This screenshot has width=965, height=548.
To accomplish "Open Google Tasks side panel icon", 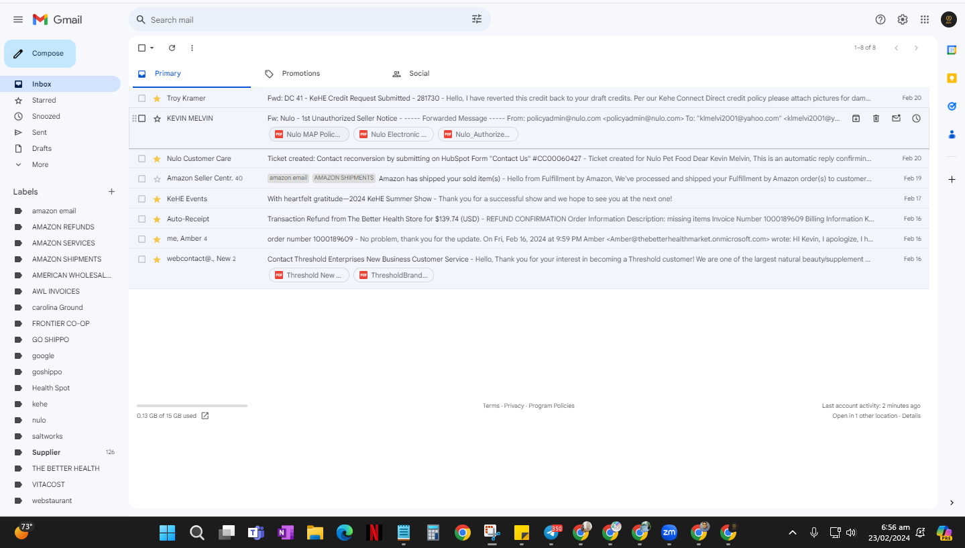I will [952, 106].
